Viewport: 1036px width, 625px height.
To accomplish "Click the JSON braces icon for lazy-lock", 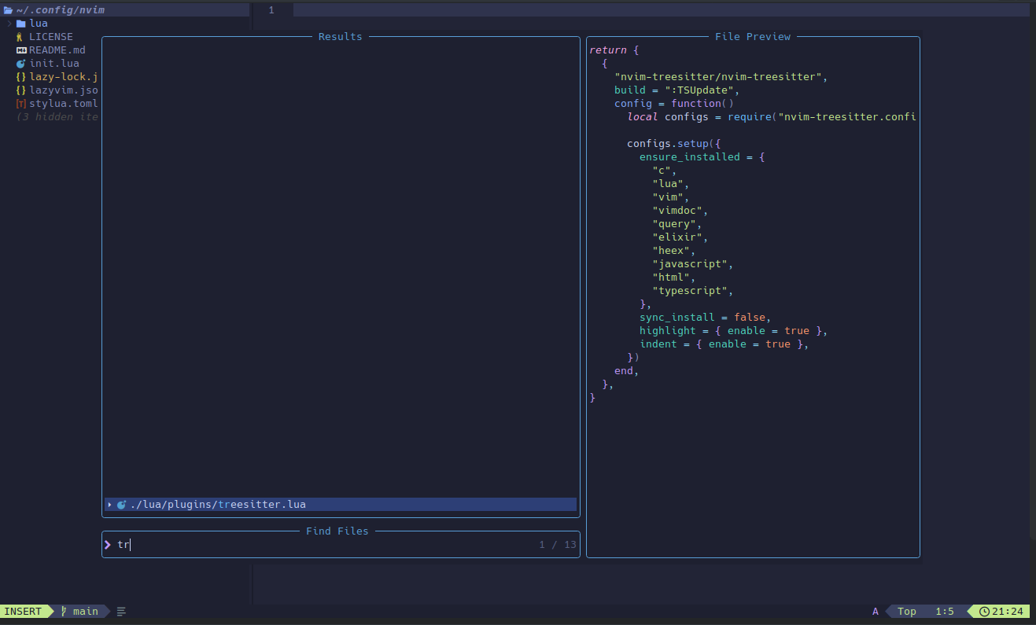I will click(21, 77).
